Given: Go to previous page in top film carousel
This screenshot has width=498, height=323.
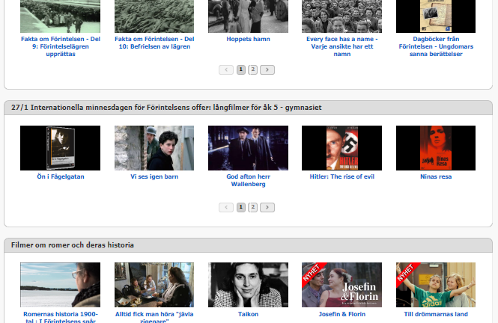Looking at the screenshot, I should click(226, 70).
